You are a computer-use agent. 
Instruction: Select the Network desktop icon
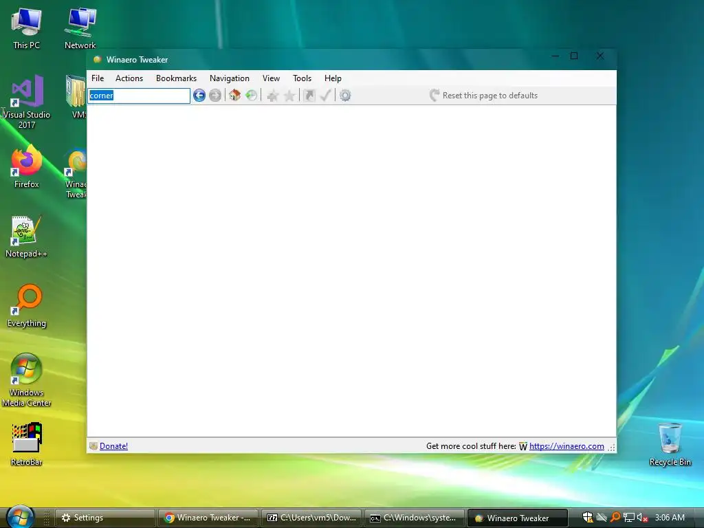click(80, 29)
